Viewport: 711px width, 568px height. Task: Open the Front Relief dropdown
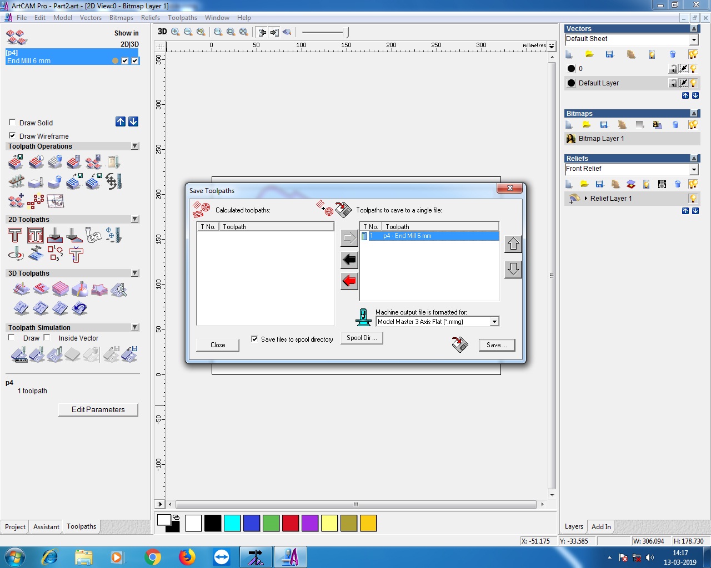tap(694, 170)
